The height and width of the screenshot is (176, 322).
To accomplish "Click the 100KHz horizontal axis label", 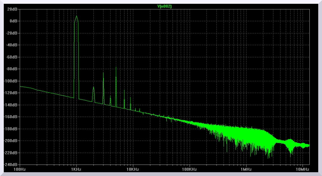I will pos(189,169).
